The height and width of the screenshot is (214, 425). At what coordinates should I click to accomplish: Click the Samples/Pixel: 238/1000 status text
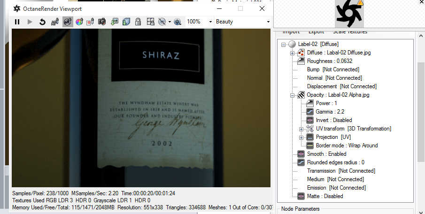[x=40, y=193]
